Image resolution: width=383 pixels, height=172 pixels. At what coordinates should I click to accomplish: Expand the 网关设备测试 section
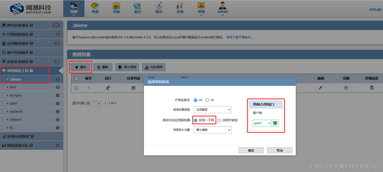(x=32, y=25)
